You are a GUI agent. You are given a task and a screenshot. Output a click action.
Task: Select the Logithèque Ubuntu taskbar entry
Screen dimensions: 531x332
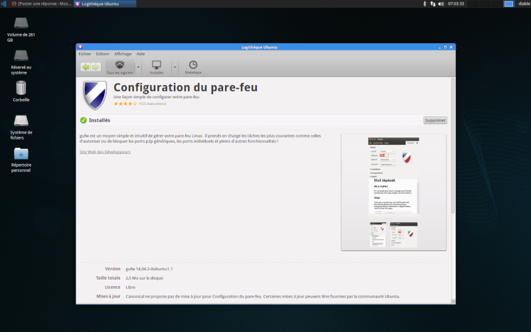click(x=105, y=4)
